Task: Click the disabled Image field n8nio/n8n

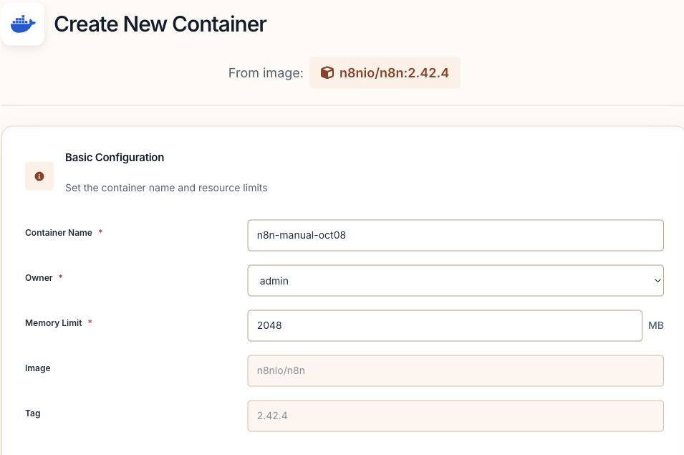Action: 456,370
